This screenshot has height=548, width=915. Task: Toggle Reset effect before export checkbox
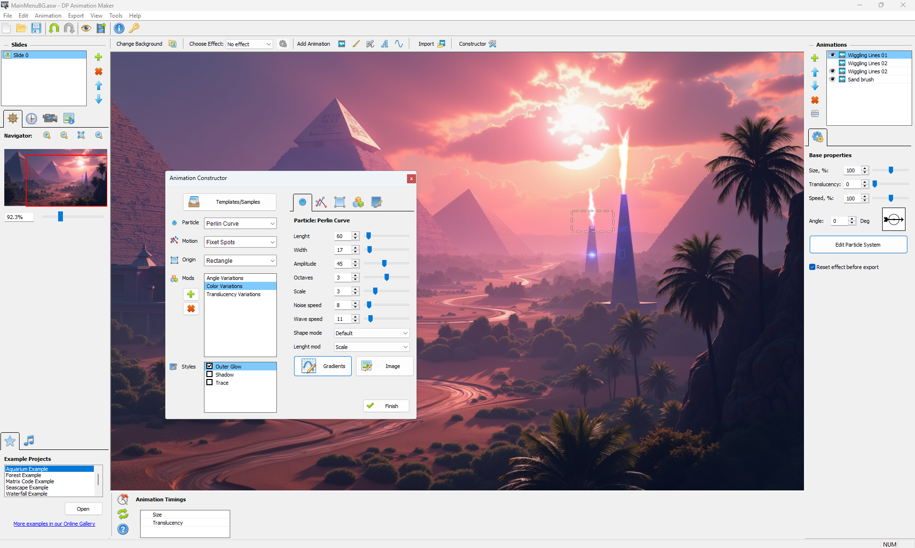pyautogui.click(x=813, y=267)
